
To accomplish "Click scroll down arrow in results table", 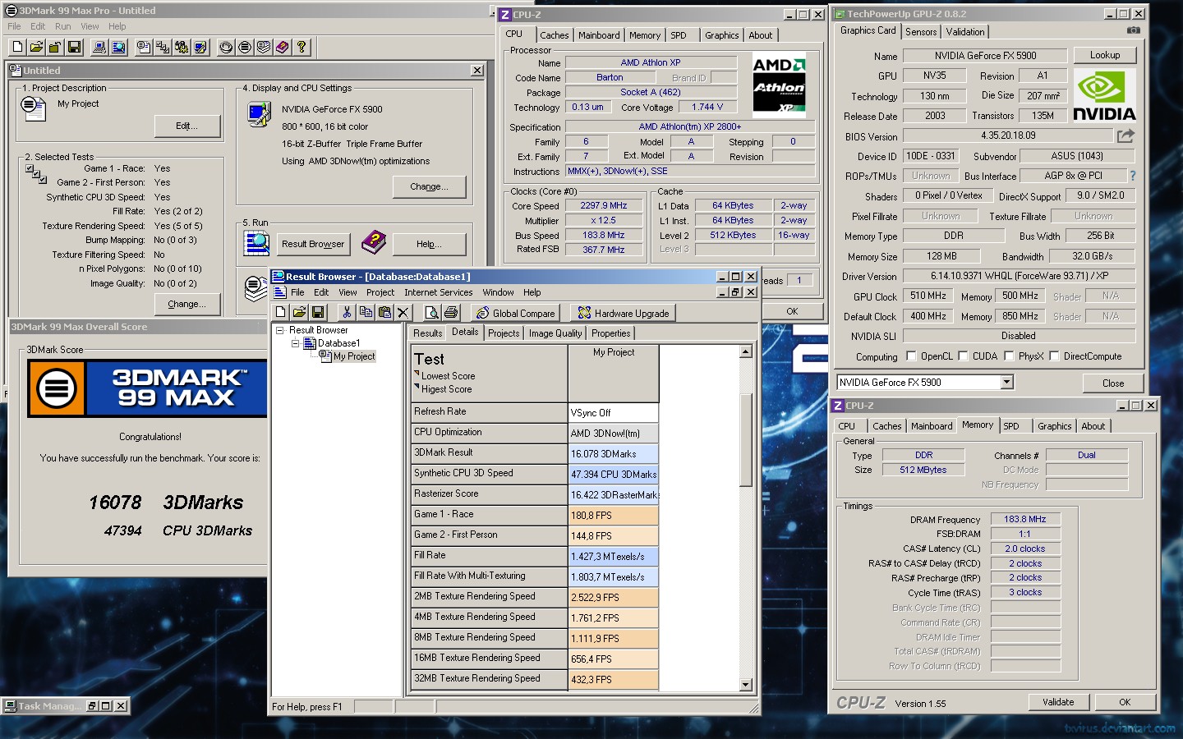I will [x=746, y=684].
